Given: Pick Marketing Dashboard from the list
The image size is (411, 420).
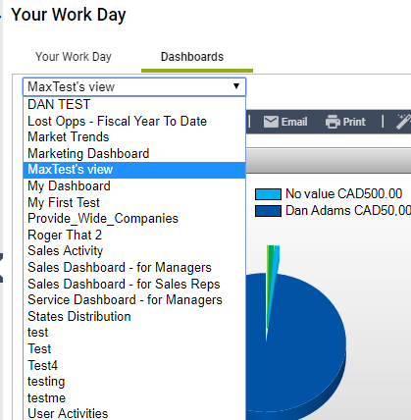Looking at the screenshot, I should click(x=134, y=153).
